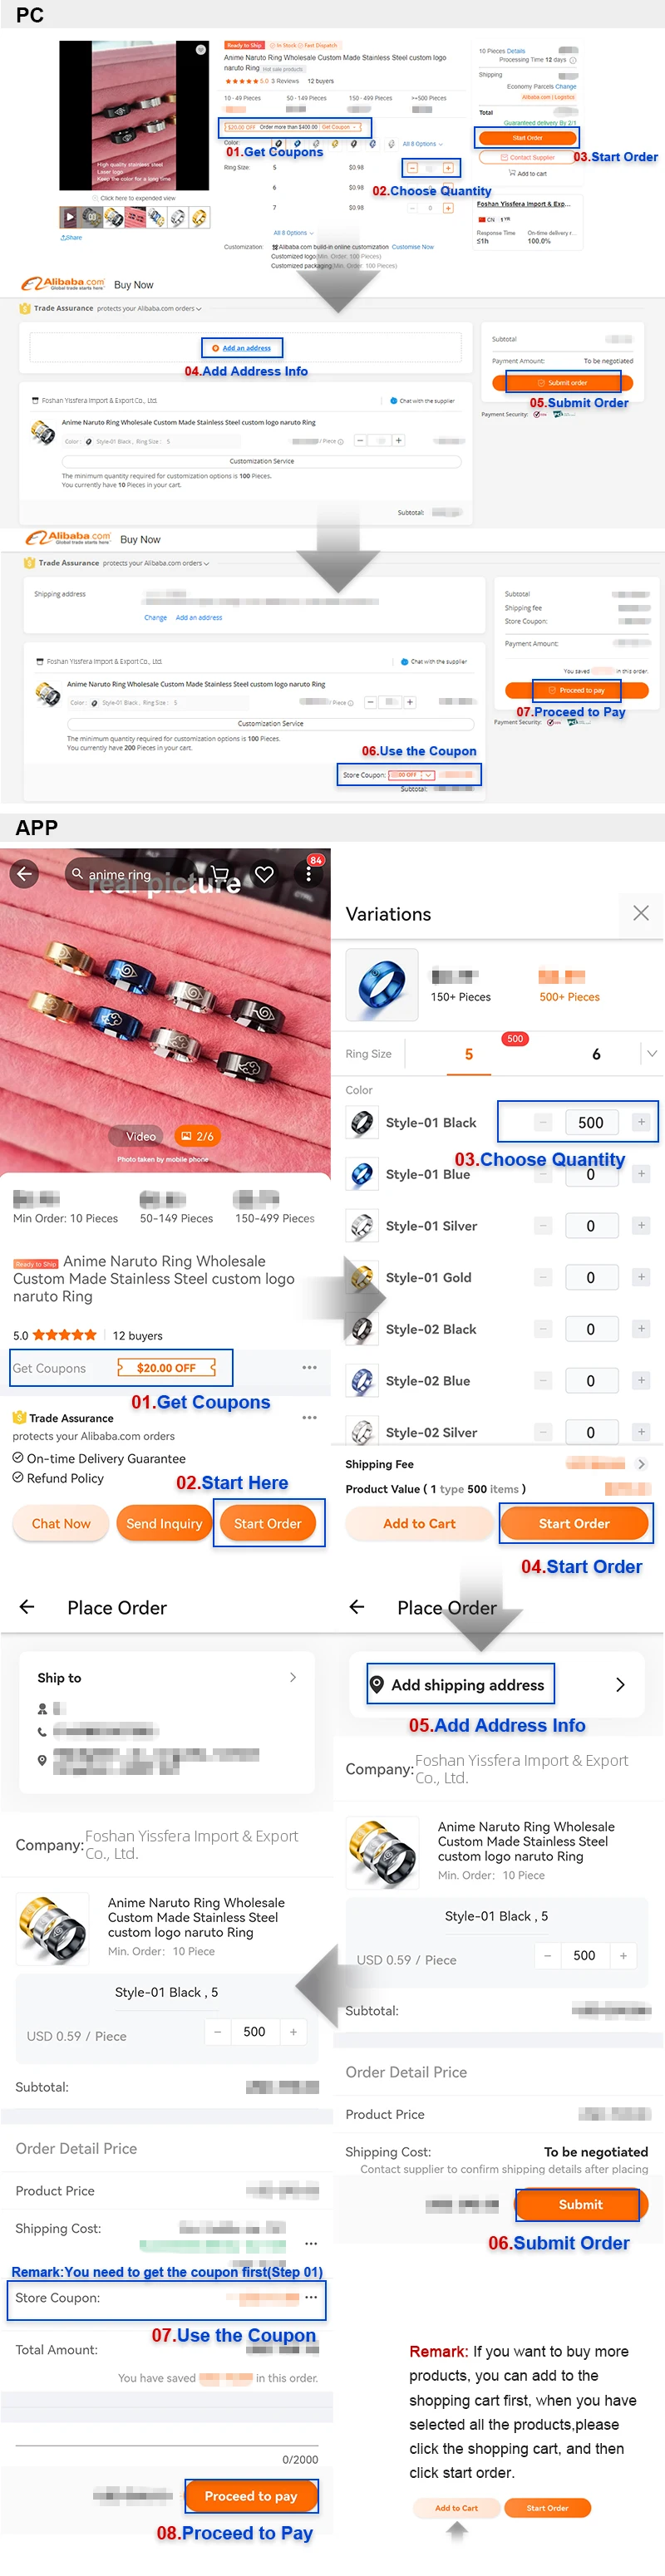Select the Style-01 Blue color swatch

362,1174
